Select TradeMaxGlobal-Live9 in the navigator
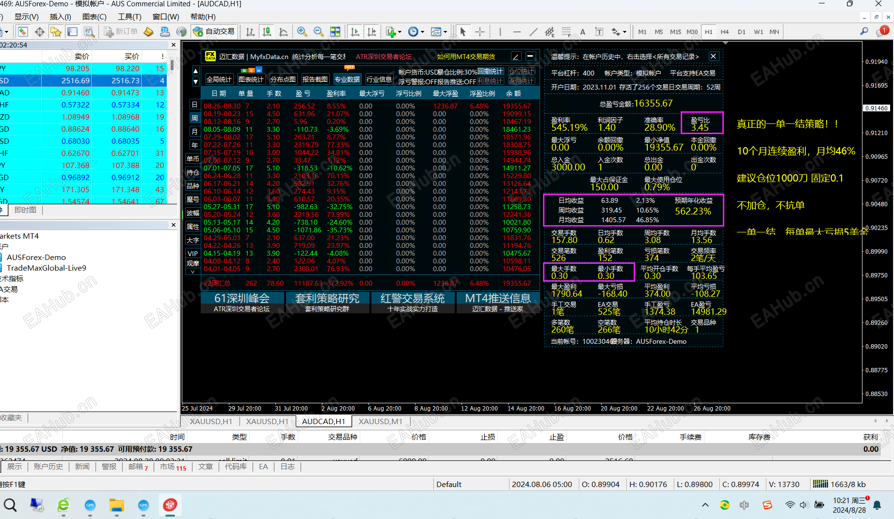Viewport: 894px width, 519px height. point(47,268)
